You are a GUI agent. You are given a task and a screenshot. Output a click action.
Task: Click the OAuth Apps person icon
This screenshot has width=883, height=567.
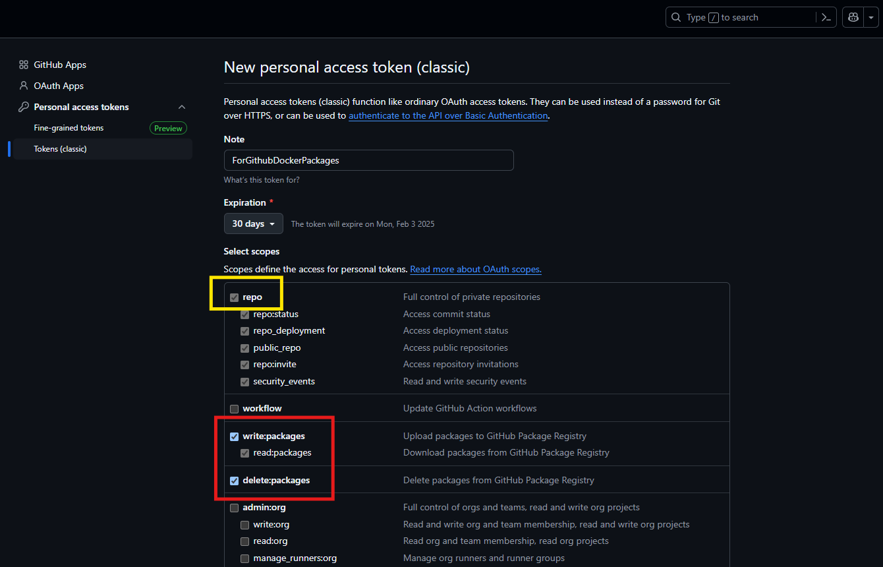point(24,86)
